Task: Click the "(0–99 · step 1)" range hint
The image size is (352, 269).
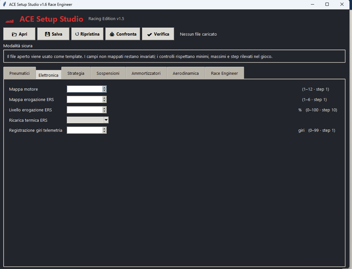Action: coord(322,130)
